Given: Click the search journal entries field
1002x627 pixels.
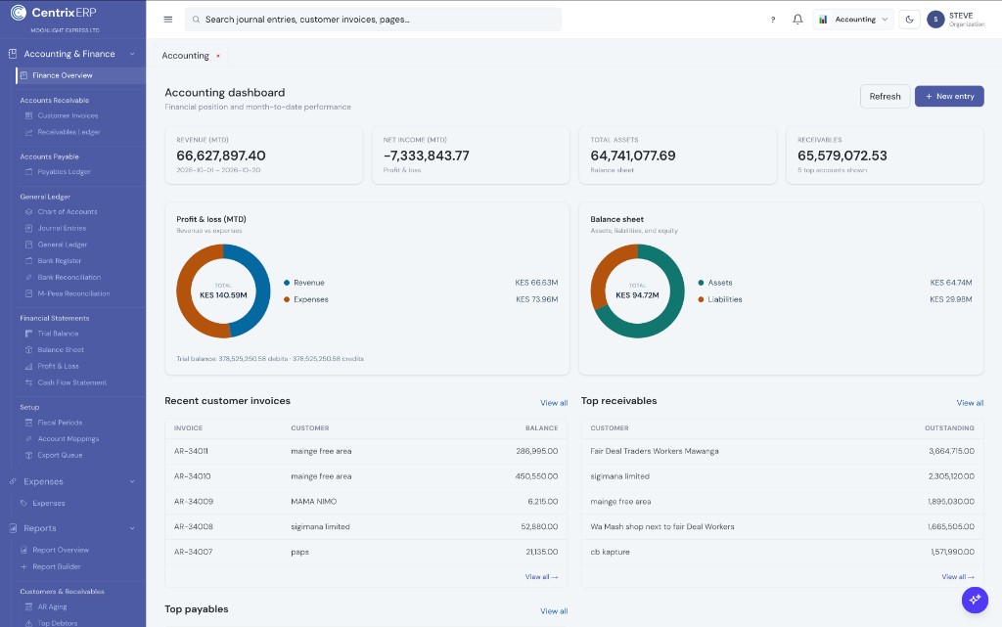Looking at the screenshot, I should coord(373,20).
